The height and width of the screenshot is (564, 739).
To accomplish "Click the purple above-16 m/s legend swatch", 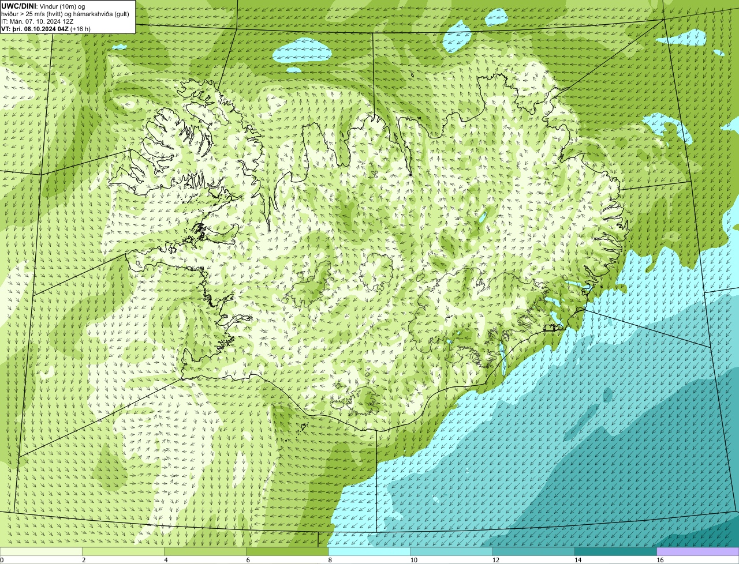I will 698,551.
